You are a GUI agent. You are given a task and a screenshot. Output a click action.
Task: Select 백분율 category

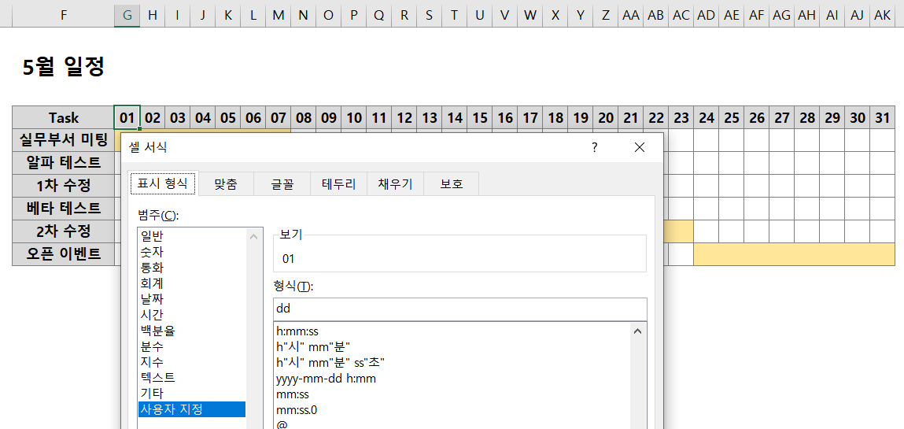point(192,331)
